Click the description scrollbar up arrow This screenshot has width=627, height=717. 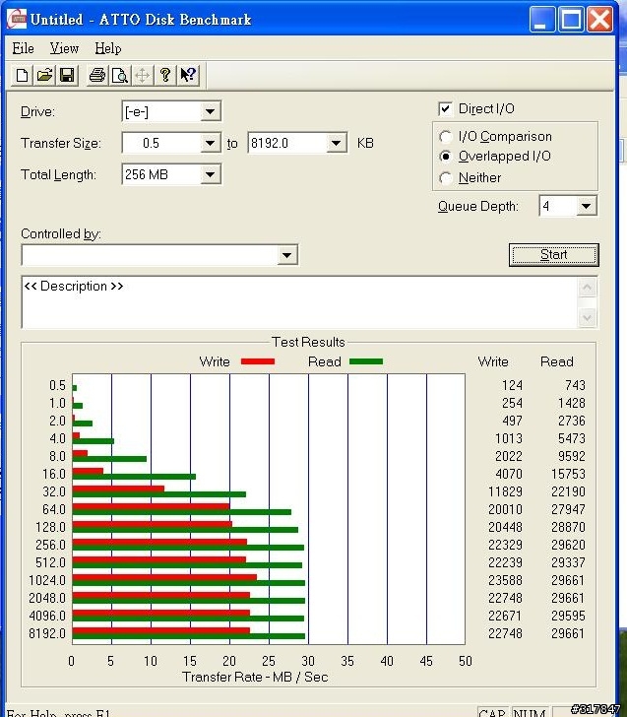(588, 288)
